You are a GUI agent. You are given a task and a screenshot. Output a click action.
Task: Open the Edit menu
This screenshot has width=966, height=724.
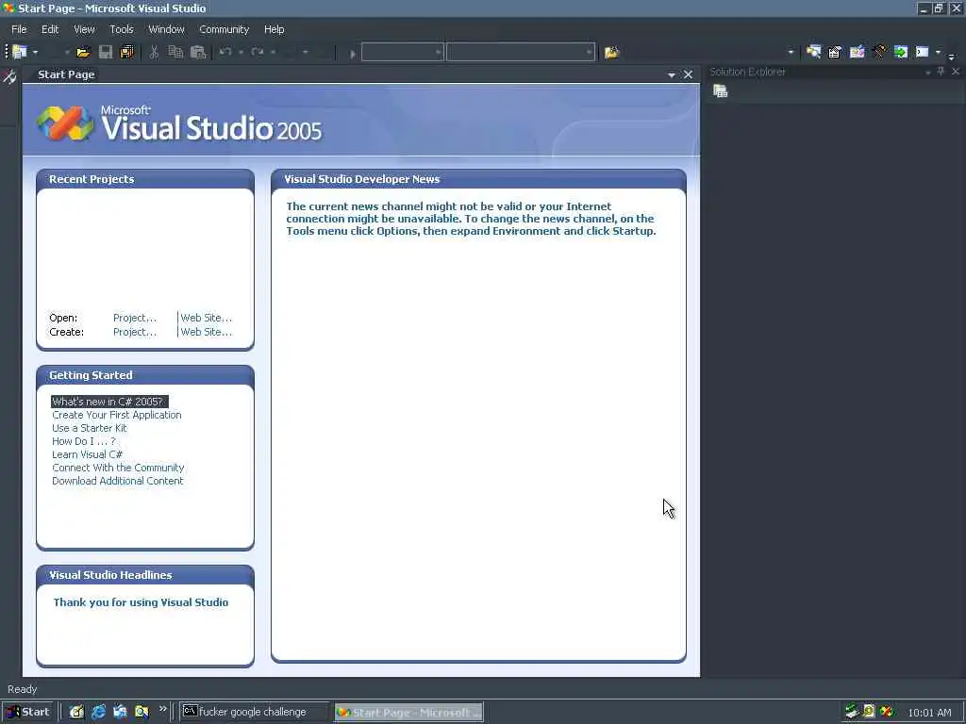pyautogui.click(x=50, y=29)
